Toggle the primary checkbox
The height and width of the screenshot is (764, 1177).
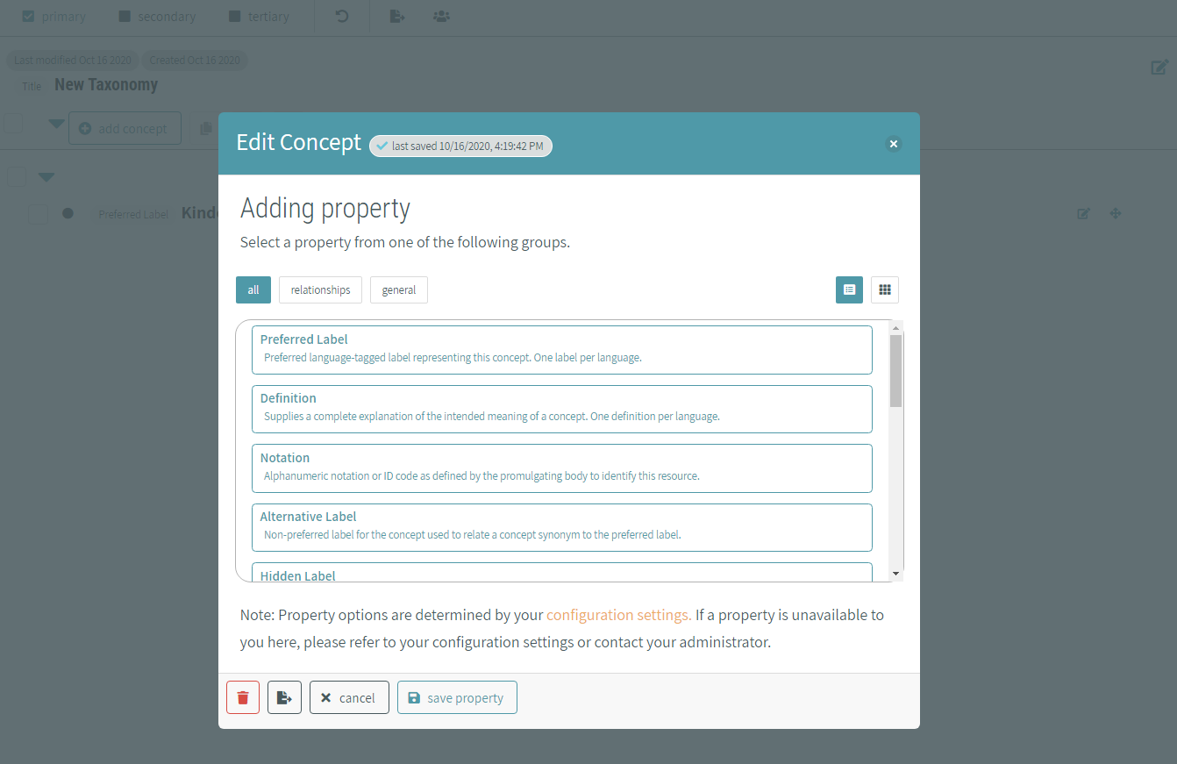click(28, 16)
